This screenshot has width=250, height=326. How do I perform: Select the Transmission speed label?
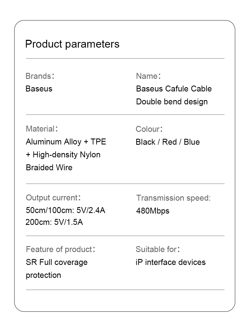click(x=173, y=198)
